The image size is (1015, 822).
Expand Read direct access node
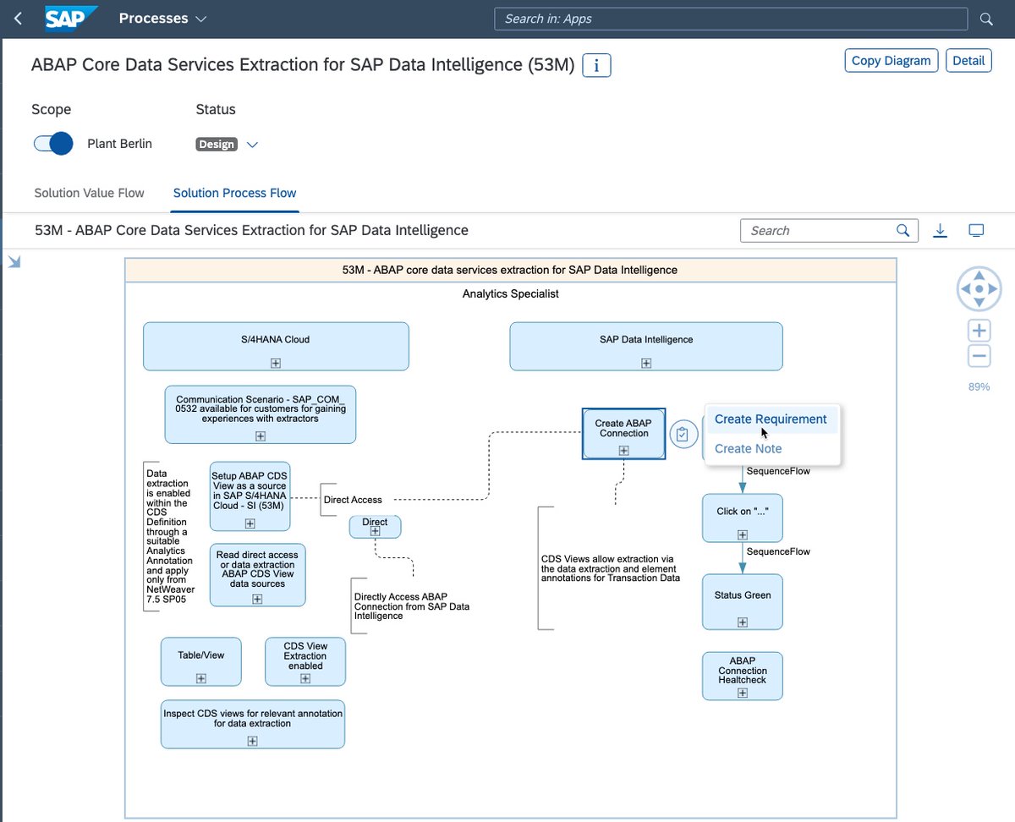click(x=257, y=599)
